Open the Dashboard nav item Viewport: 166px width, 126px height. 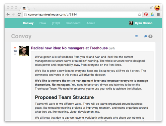coord(73,23)
